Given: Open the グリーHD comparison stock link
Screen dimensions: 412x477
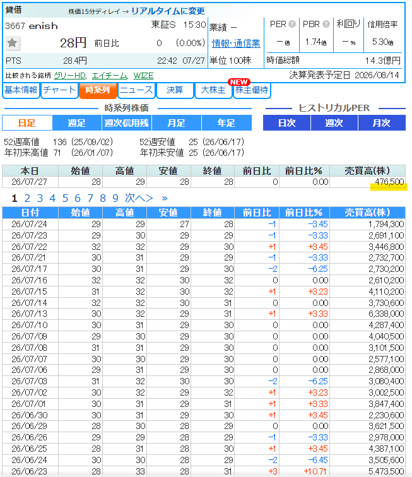Looking at the screenshot, I should point(70,76).
